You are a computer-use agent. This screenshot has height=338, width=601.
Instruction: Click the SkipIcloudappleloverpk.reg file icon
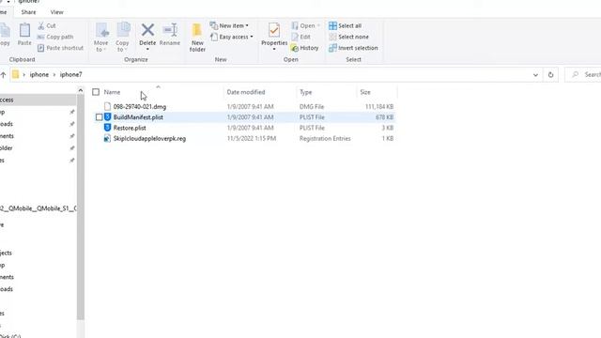[x=107, y=138]
